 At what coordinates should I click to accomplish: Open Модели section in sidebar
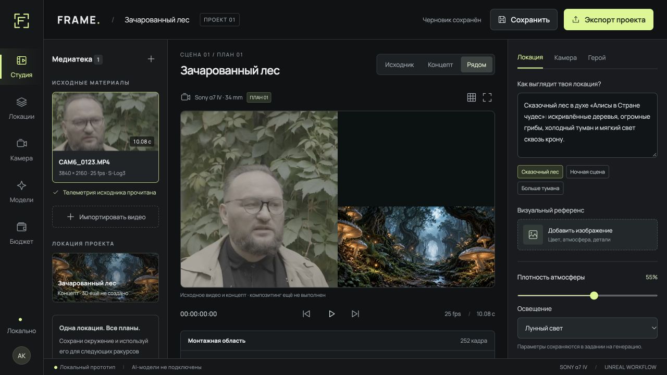click(21, 192)
